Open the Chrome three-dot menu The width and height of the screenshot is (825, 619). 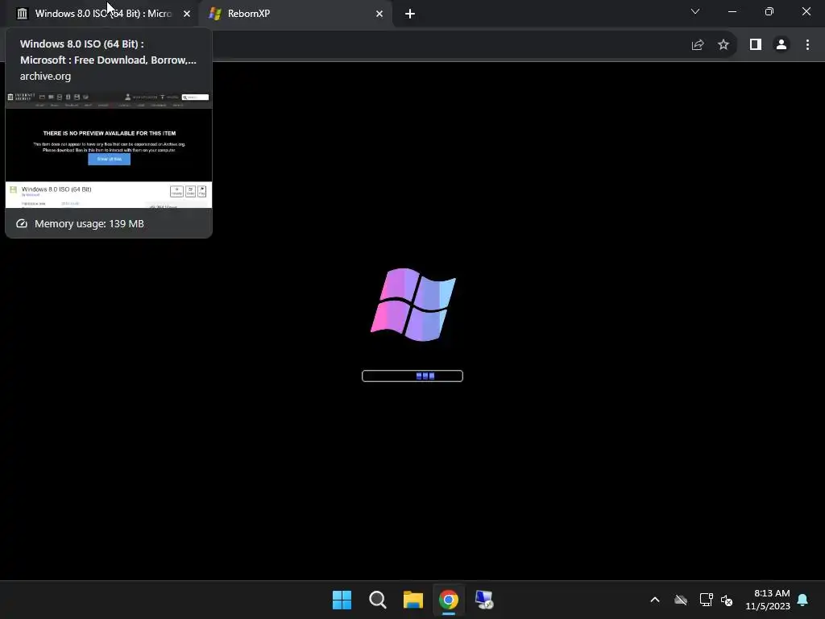[807, 45]
